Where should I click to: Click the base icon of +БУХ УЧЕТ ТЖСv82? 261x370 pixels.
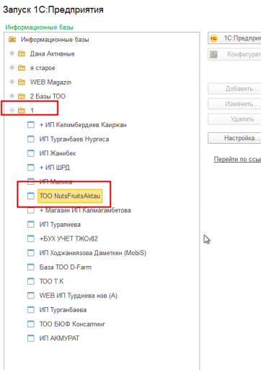31,238
